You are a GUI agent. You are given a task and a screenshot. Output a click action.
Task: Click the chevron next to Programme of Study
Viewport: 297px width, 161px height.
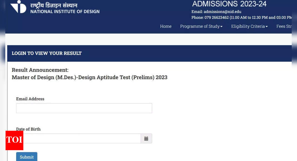click(x=221, y=27)
